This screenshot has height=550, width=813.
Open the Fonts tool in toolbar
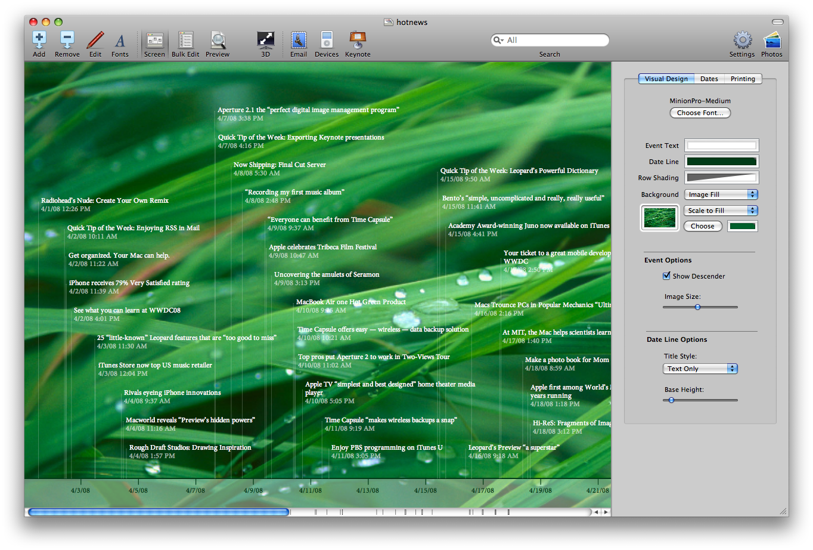[x=120, y=41]
